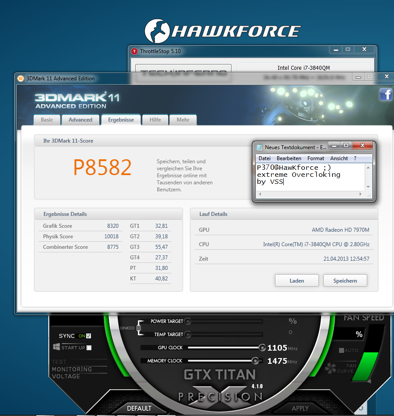Click the Linked bracket handle for targets
The height and width of the screenshot is (416, 394).
[x=139, y=328]
